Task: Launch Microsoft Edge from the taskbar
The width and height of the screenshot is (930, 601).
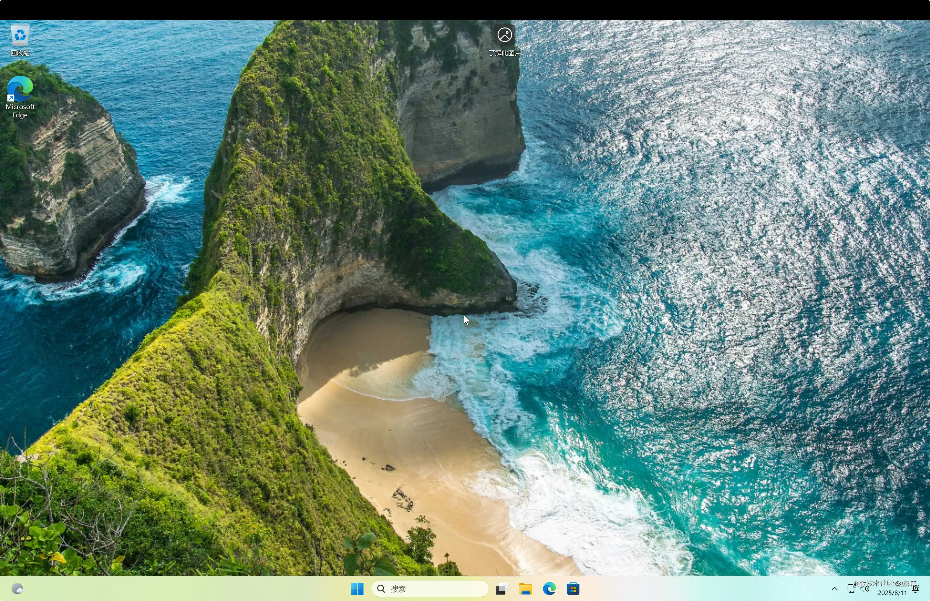Action: [x=549, y=589]
